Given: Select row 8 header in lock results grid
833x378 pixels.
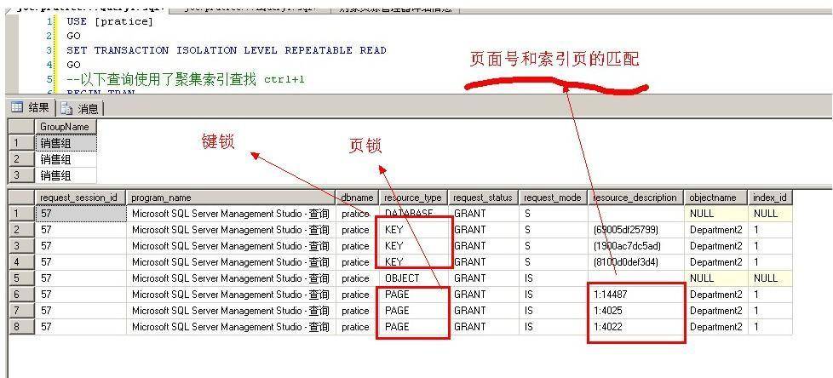Looking at the screenshot, I should 17,327.
